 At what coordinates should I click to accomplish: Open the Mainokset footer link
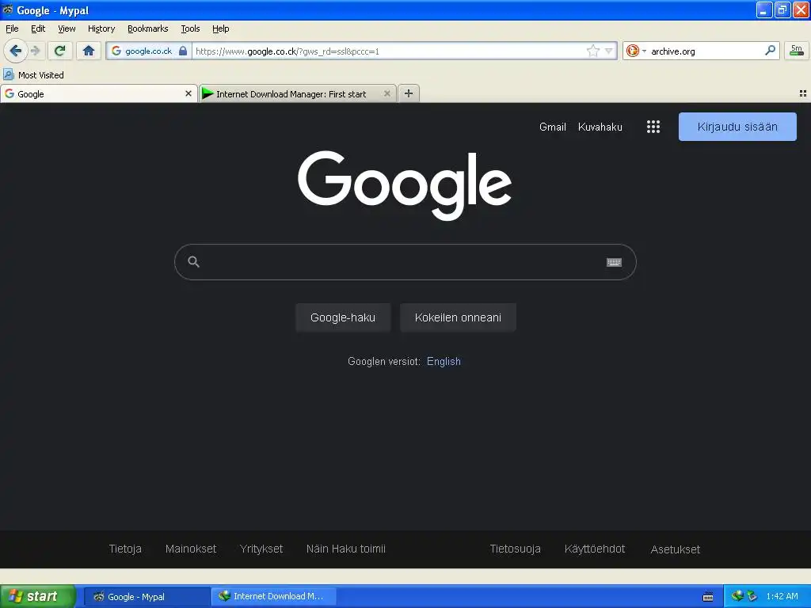(x=191, y=549)
